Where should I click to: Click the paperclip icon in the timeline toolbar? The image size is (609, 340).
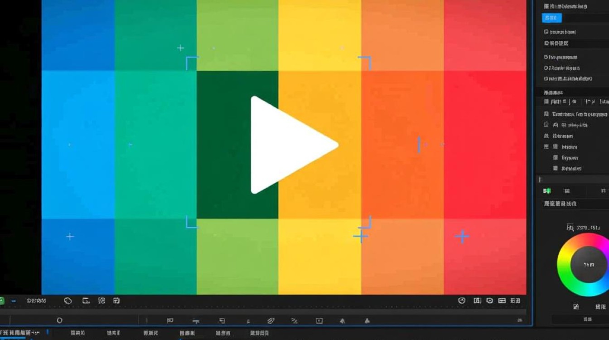[271, 321]
